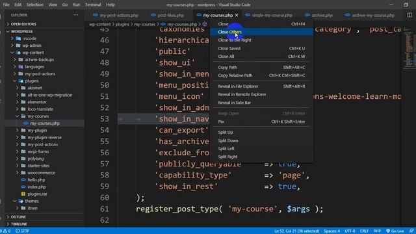This screenshot has height=234, width=416.
Task: Select Split Left option
Action: (x=261, y=149)
